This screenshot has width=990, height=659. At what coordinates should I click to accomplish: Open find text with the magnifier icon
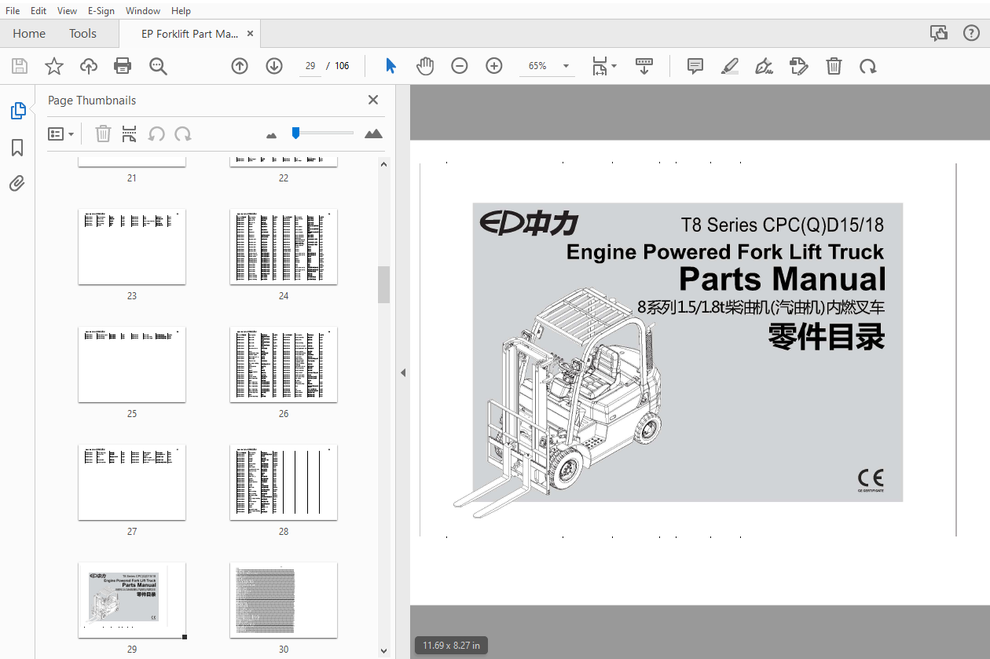pos(158,66)
